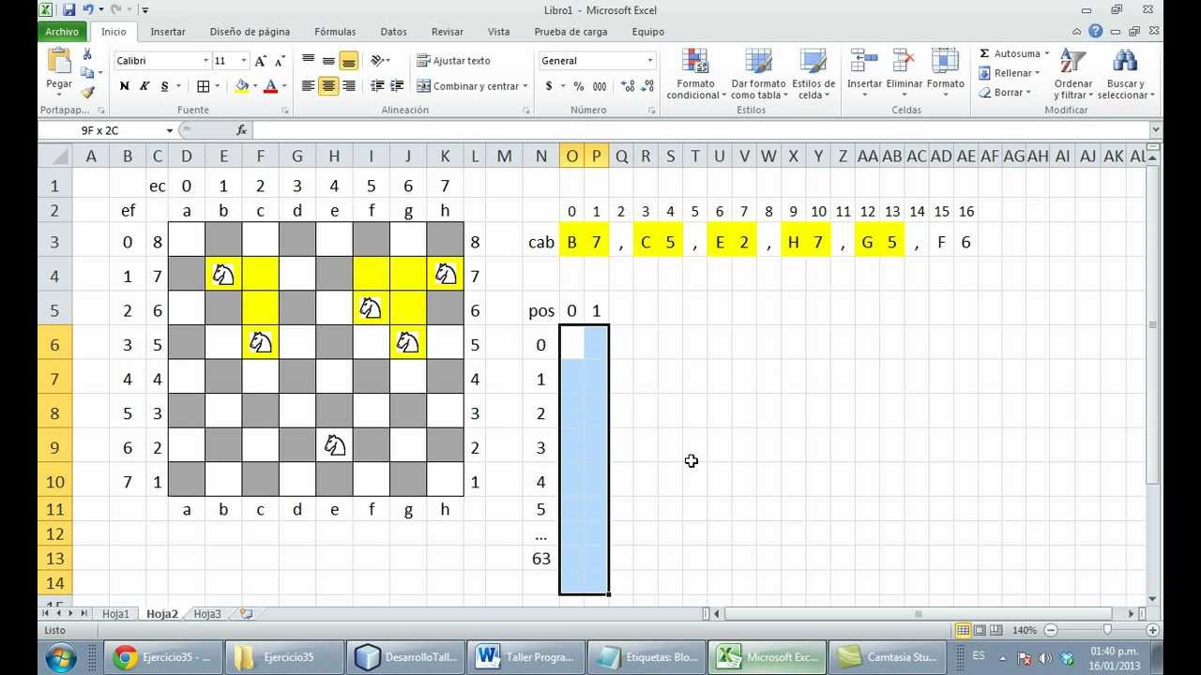
Task: Save the workbook from quick access toolbar
Action: [x=68, y=9]
